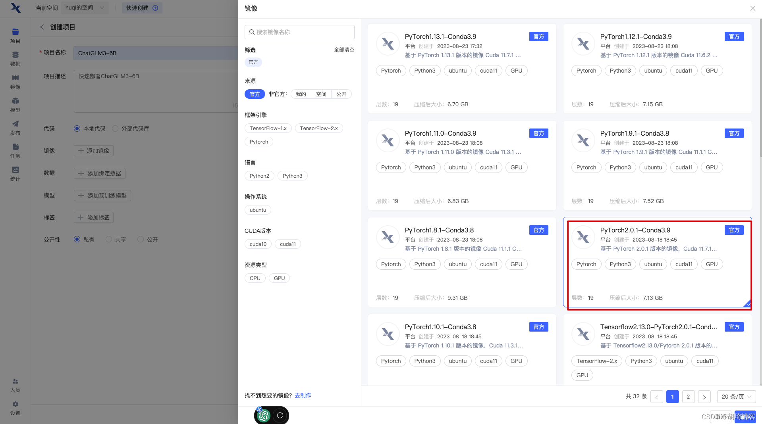Open the 统计 sidebar icon

(15, 170)
